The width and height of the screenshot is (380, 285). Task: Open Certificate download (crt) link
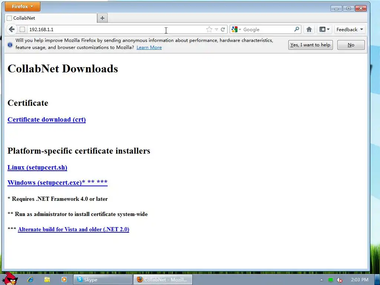pyautogui.click(x=46, y=120)
